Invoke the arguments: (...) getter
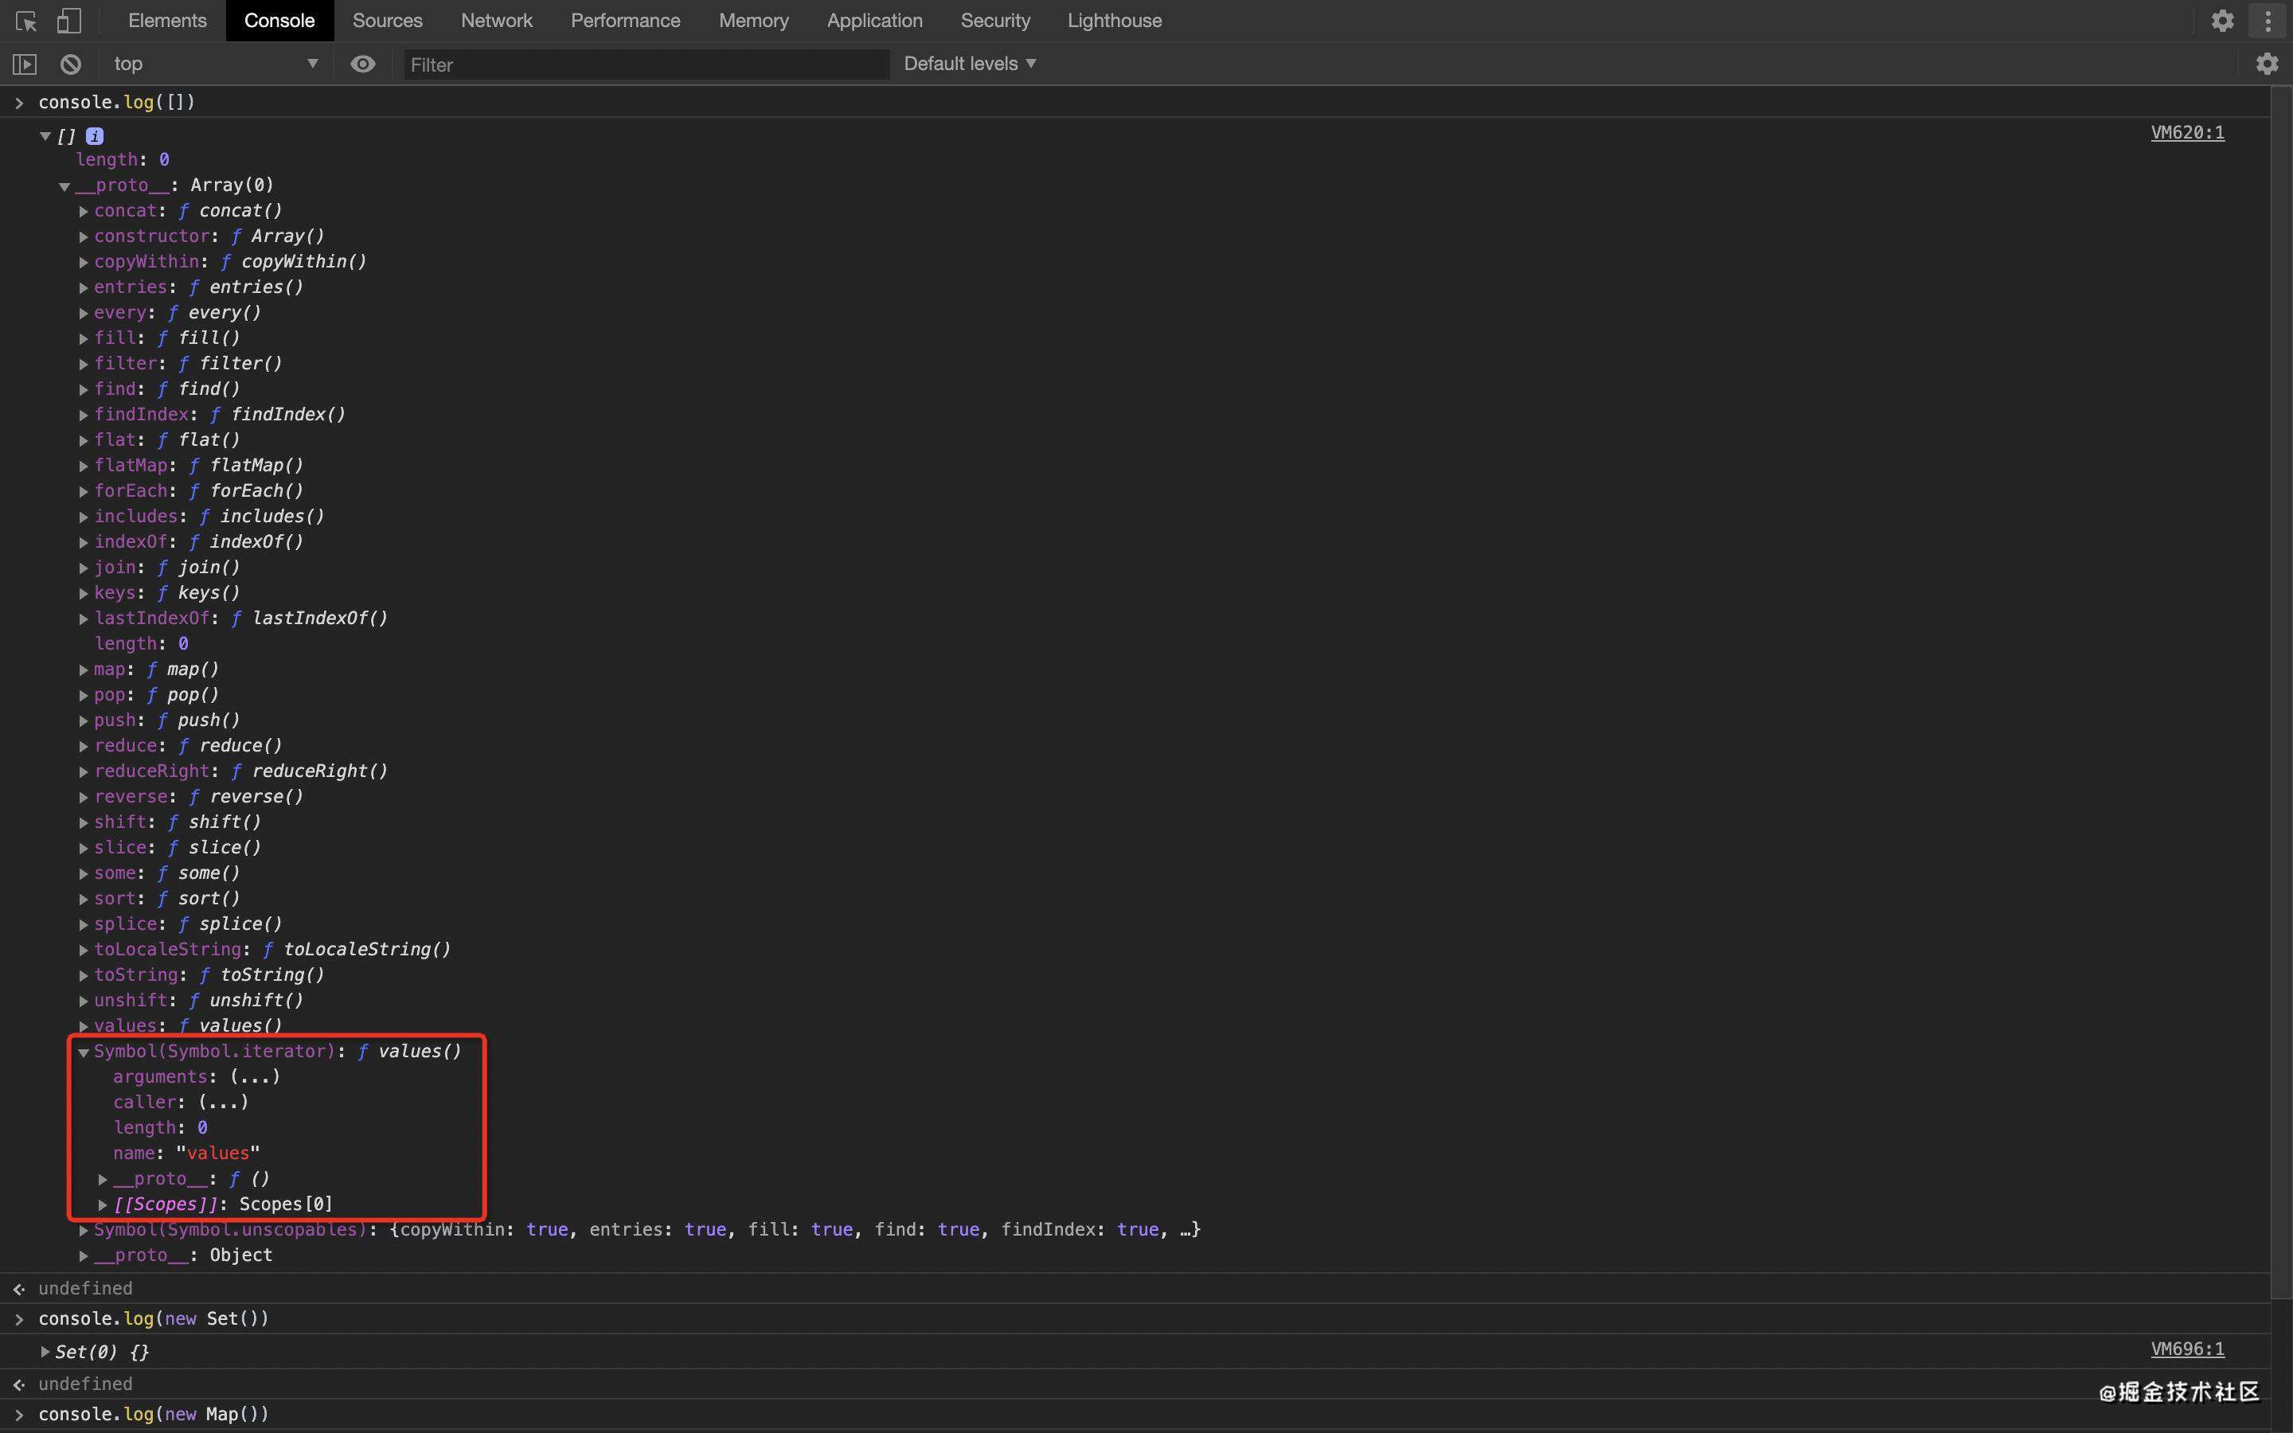 [255, 1078]
